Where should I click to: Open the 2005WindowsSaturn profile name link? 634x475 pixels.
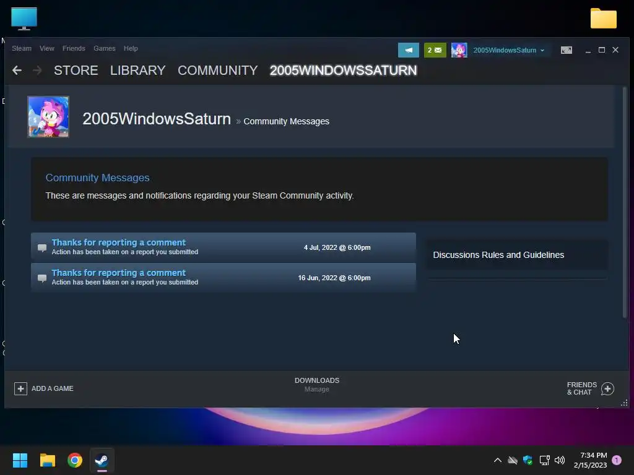(157, 119)
